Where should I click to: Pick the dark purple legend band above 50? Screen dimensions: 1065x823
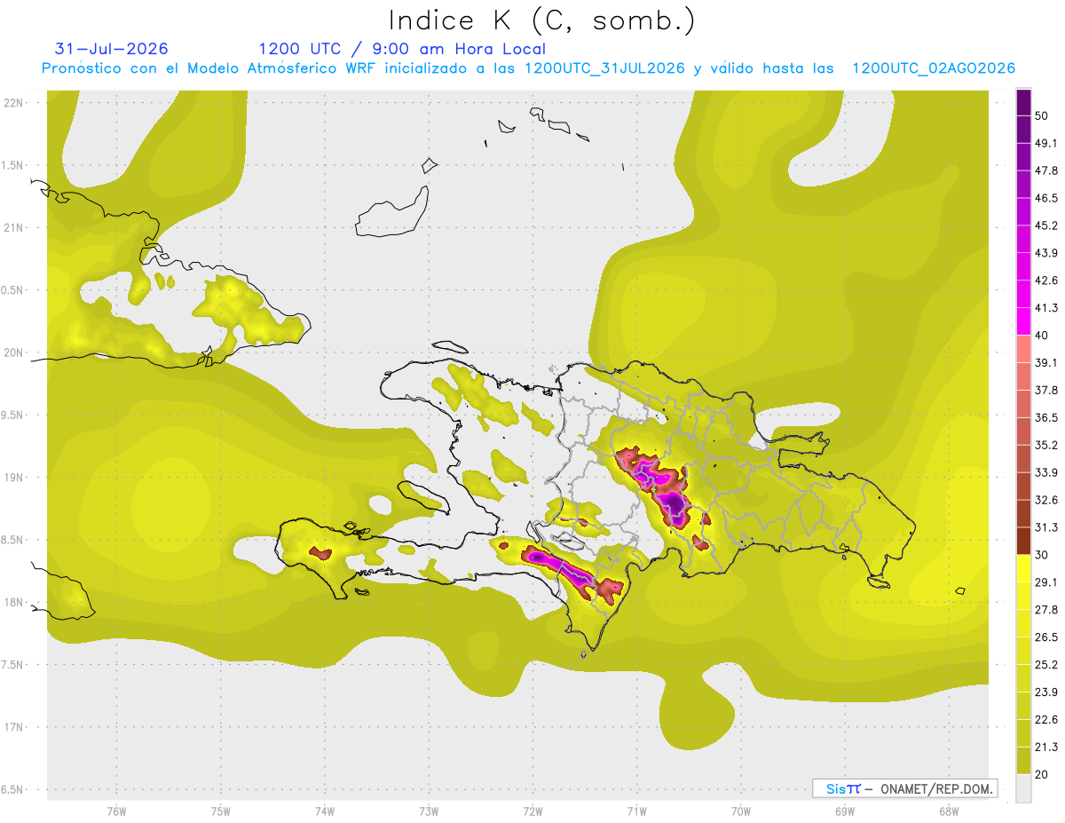click(1023, 101)
